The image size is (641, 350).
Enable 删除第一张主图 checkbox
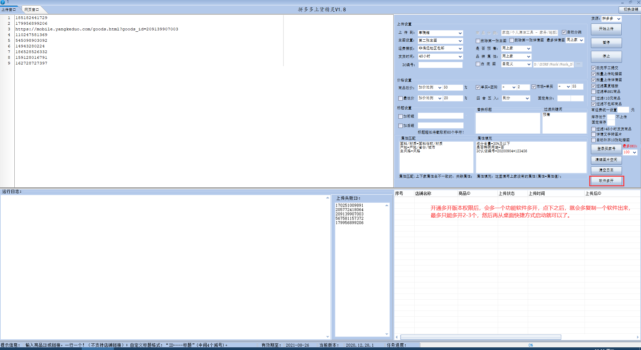(x=478, y=41)
